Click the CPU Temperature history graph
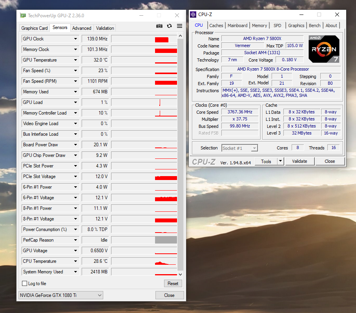Viewport: 356px width, 313px height. [144, 261]
